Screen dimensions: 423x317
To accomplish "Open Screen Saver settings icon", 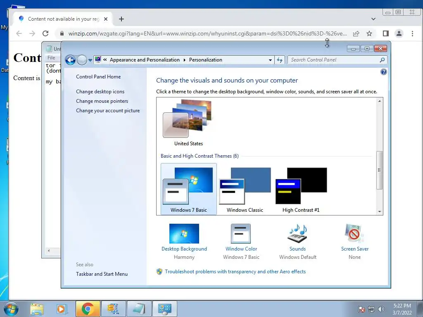I will coord(354,234).
